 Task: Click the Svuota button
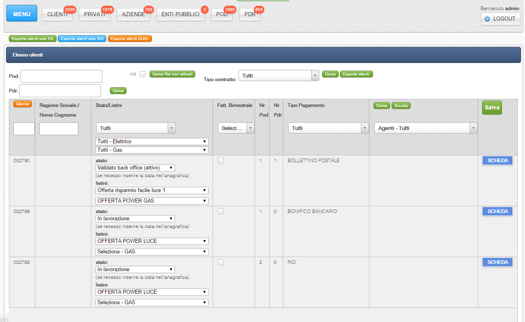click(x=401, y=106)
